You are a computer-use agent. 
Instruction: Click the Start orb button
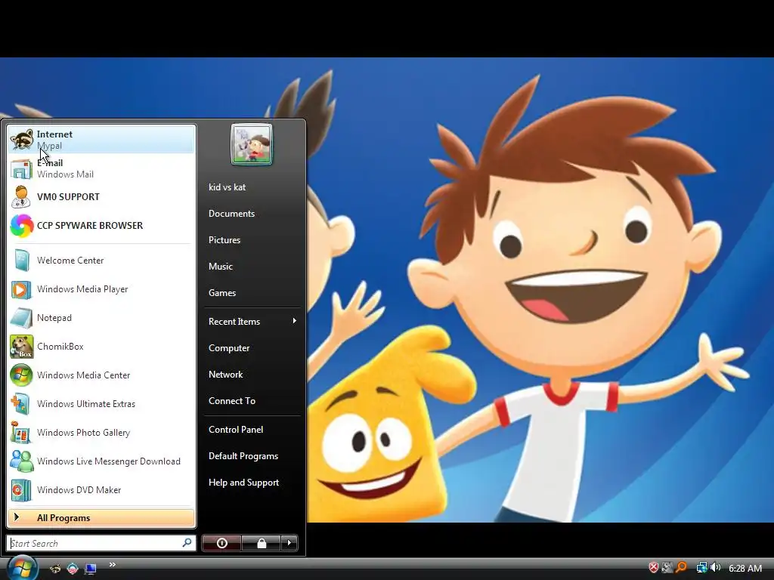point(22,568)
